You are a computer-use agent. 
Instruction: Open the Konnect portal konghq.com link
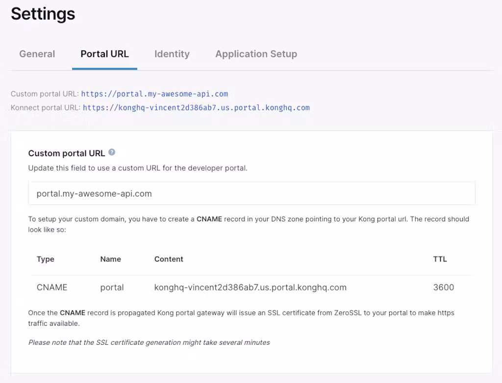coord(196,108)
